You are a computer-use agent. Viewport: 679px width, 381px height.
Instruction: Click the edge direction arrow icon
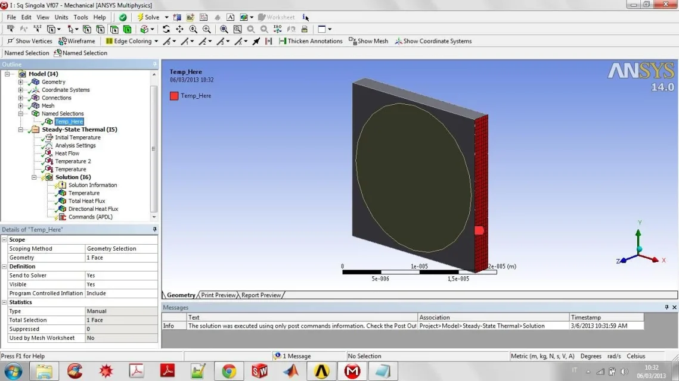point(256,41)
